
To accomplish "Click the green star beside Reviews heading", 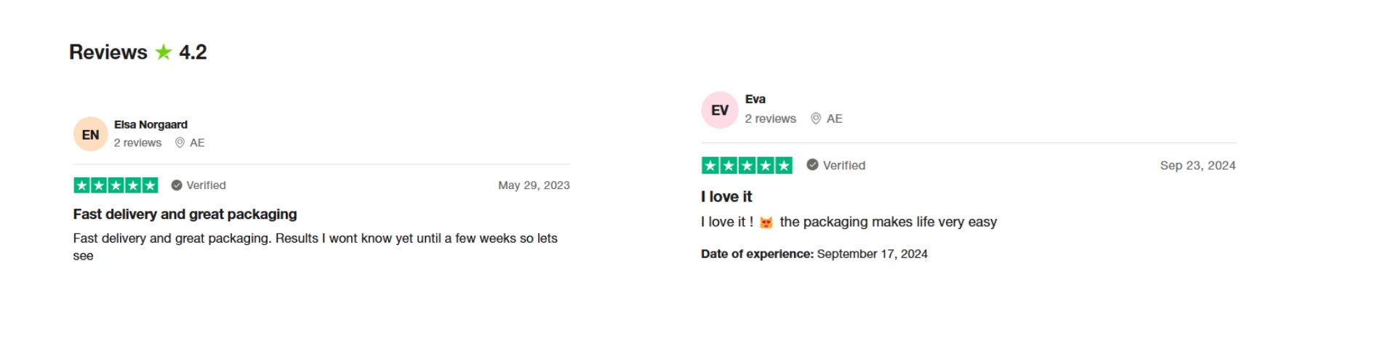I will click(x=164, y=52).
